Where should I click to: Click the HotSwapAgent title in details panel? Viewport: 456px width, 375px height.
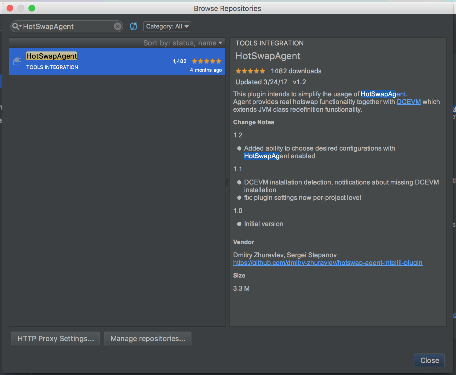(268, 56)
